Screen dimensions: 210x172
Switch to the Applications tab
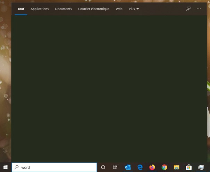40,9
